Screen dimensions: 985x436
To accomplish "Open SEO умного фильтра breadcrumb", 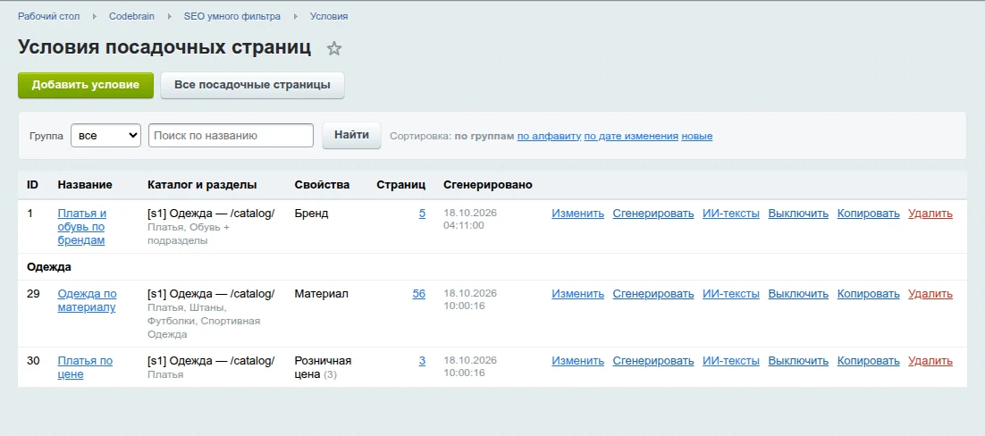I will point(232,16).
